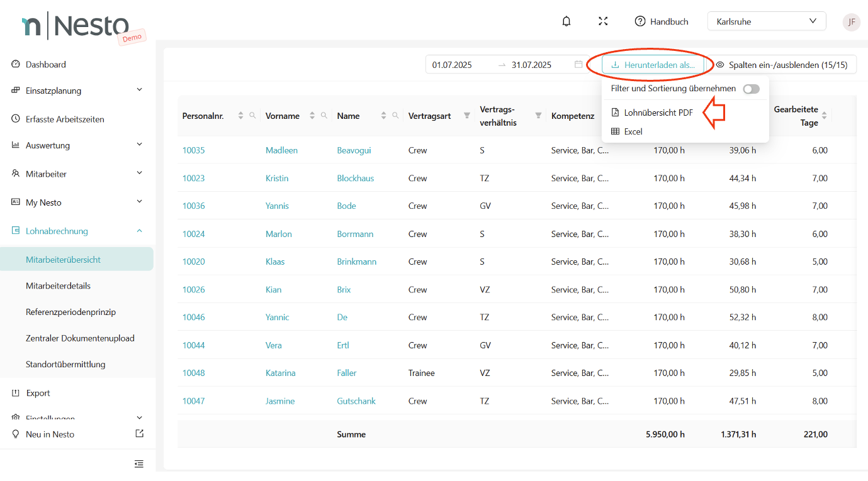Click sort arrows on Name column
The width and height of the screenshot is (868, 481).
[x=383, y=116]
